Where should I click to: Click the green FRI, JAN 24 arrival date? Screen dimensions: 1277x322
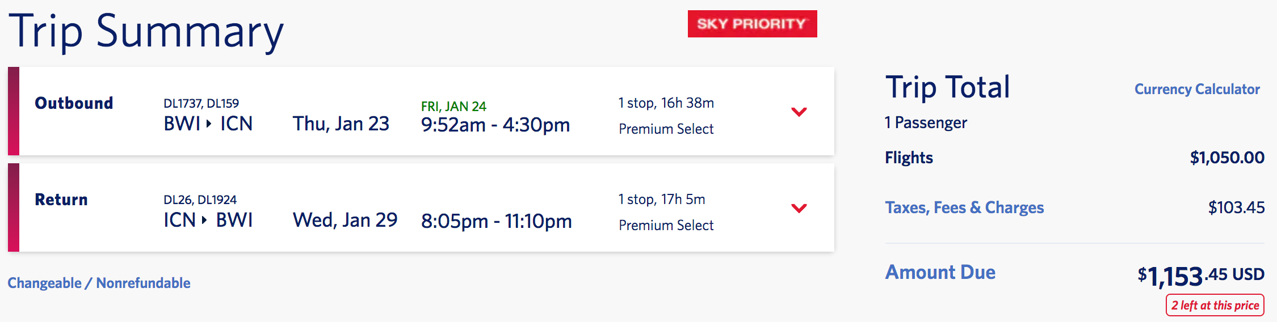pyautogui.click(x=453, y=107)
